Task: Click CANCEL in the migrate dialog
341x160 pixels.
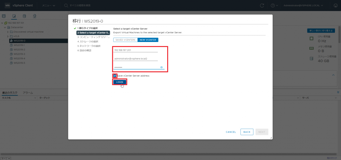Action: (231, 132)
